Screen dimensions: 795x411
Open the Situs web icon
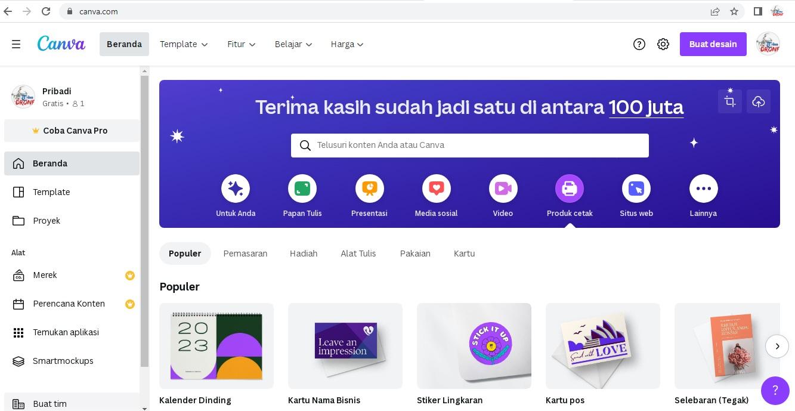tap(636, 189)
